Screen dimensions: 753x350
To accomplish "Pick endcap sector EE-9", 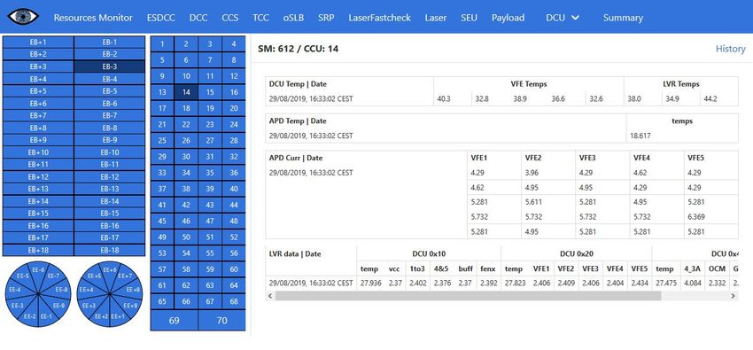I will (x=58, y=306).
